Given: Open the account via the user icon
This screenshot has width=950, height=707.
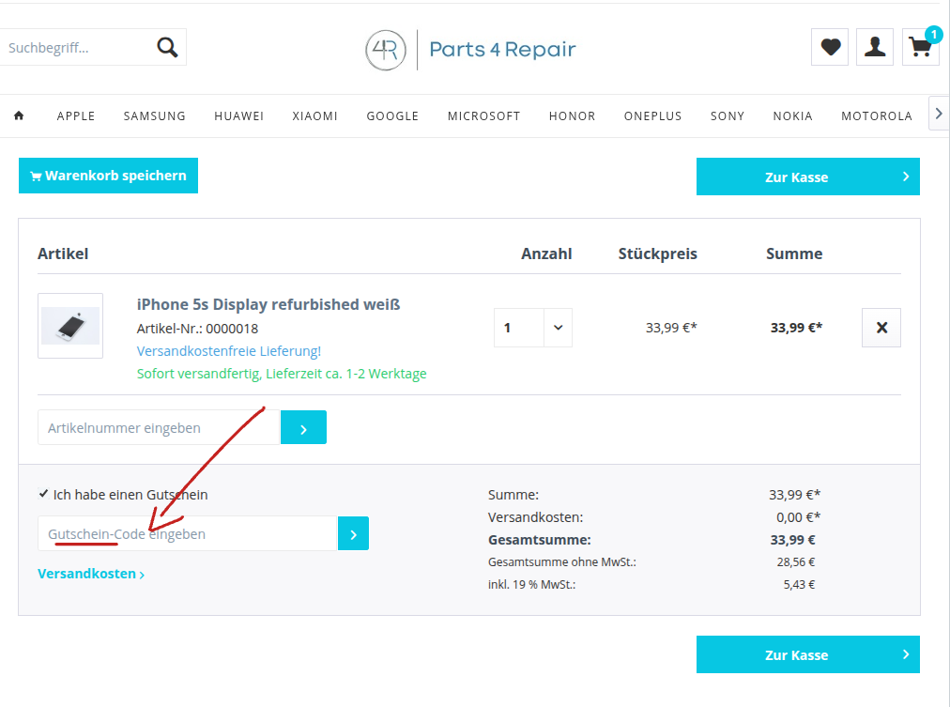Looking at the screenshot, I should [x=874, y=46].
